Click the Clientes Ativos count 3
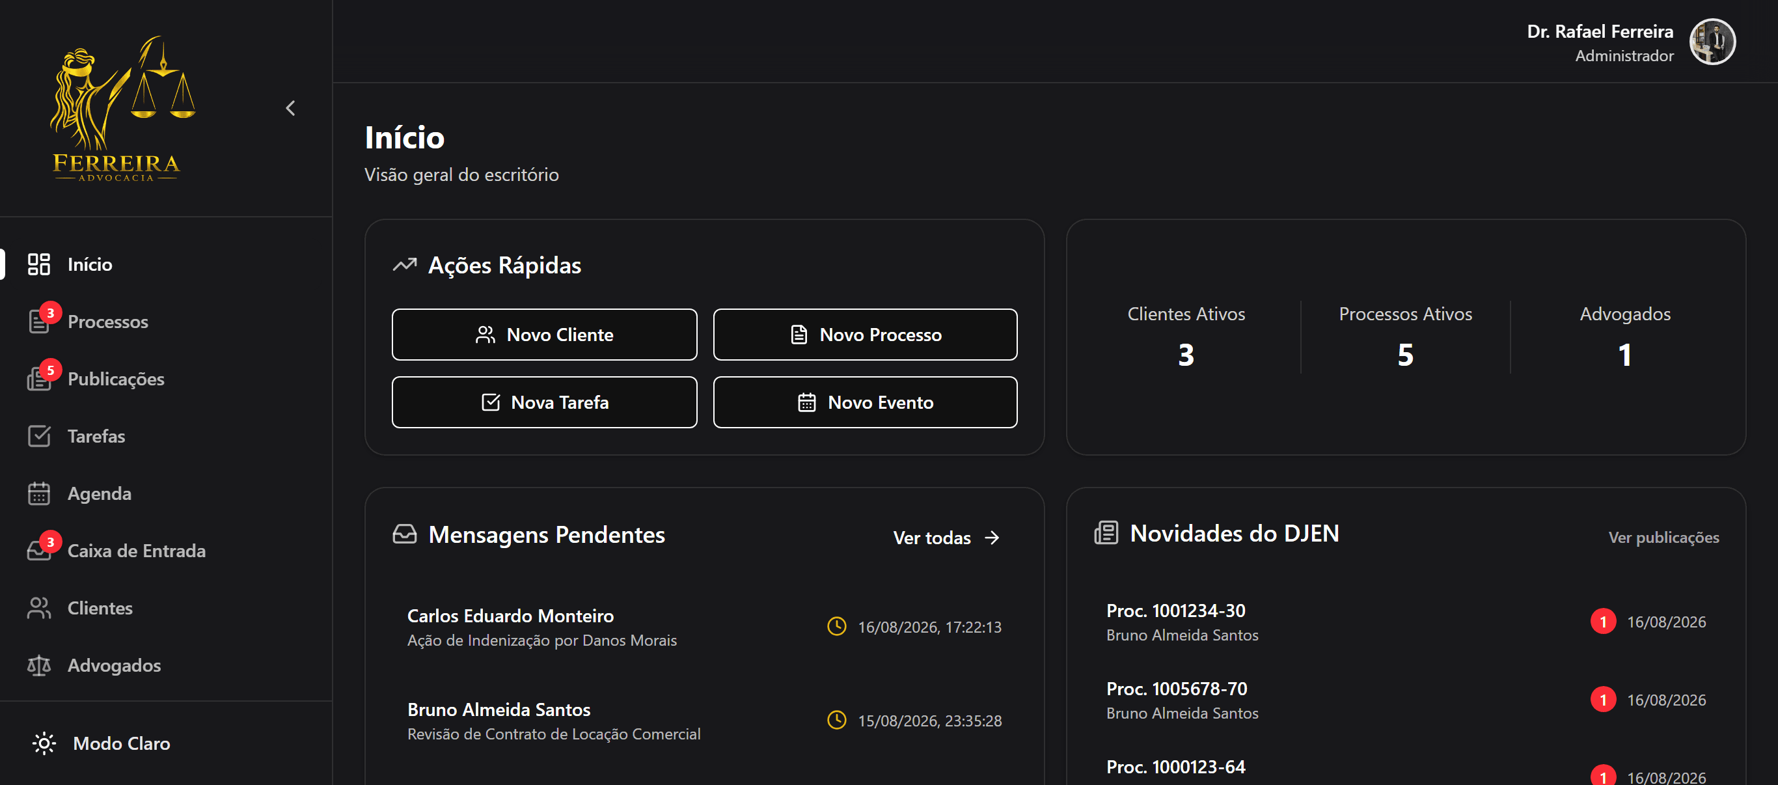This screenshot has width=1778, height=785. [1186, 355]
